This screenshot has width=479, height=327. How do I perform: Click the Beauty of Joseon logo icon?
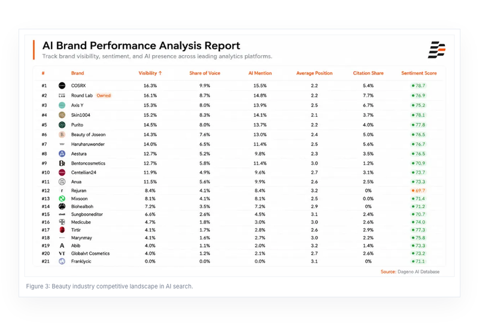tap(62, 135)
